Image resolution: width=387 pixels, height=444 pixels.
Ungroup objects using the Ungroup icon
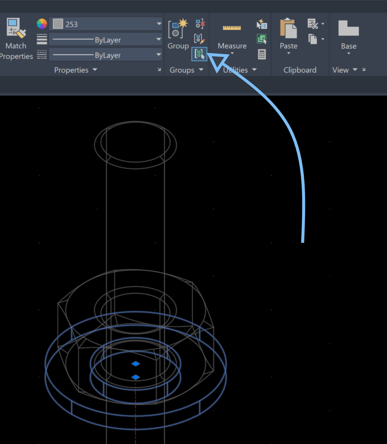point(200,23)
